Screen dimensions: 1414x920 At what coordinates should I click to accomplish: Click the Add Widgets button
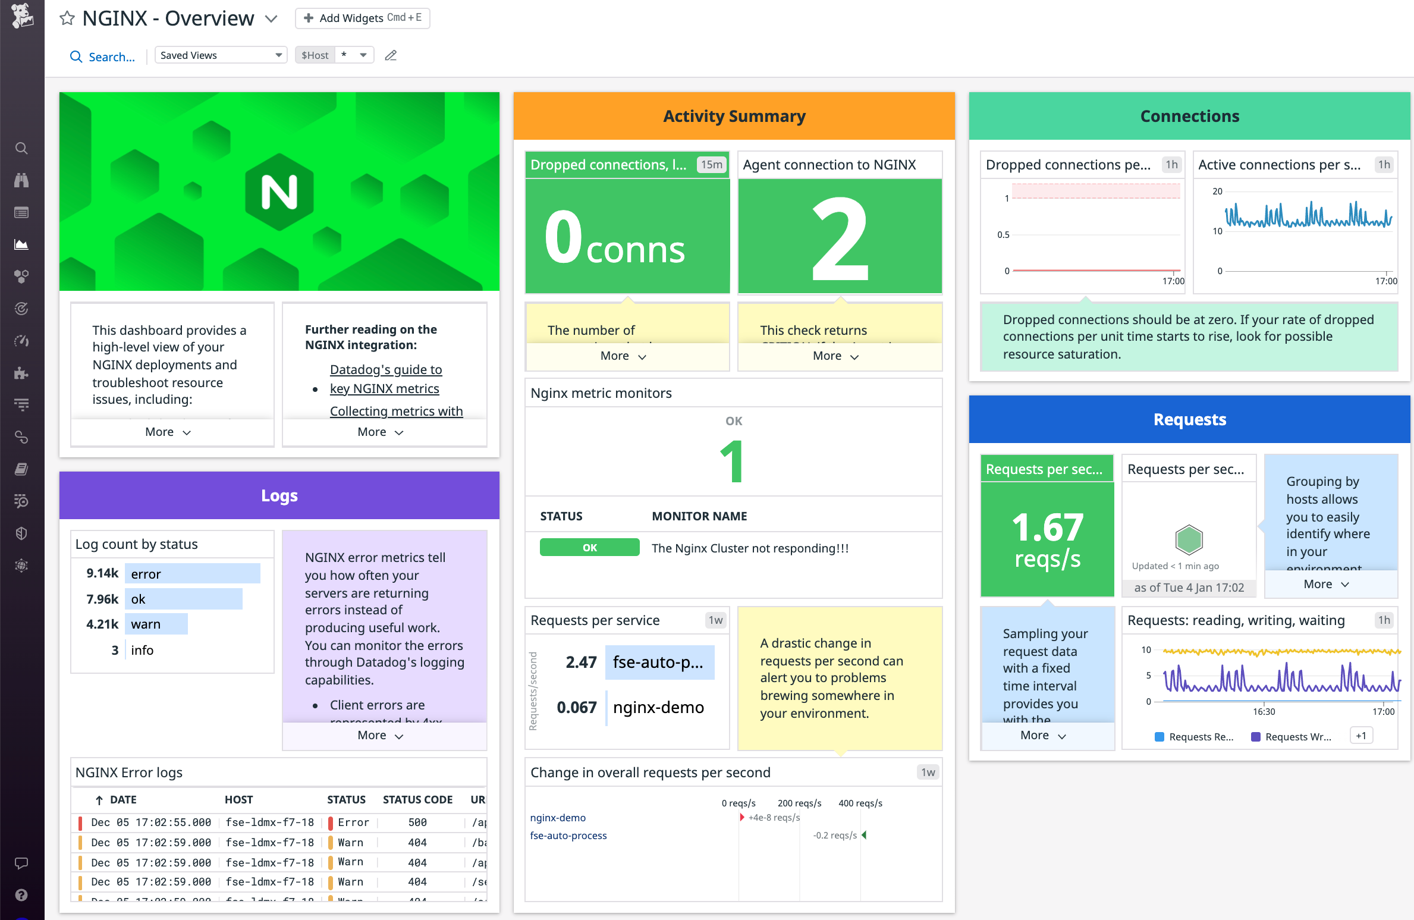point(363,18)
